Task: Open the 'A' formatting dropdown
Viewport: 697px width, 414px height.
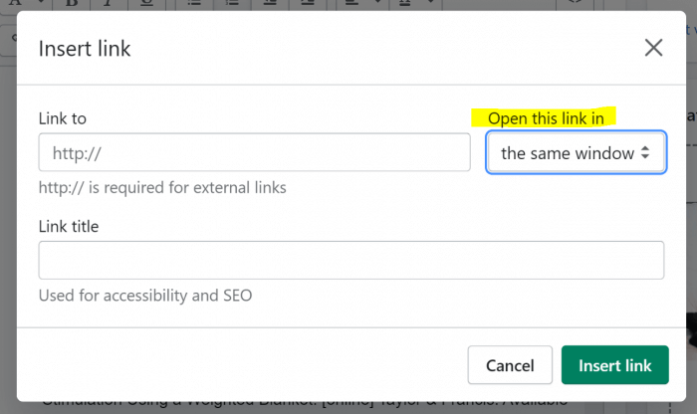Action: [x=26, y=4]
